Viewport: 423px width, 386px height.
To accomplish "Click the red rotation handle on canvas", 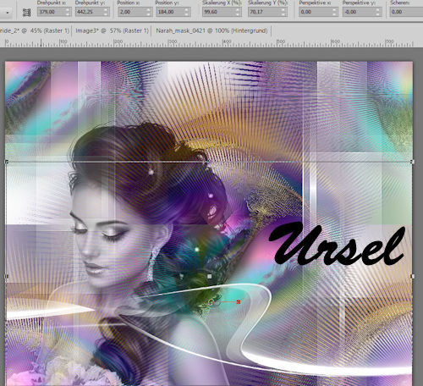I will pos(239,302).
